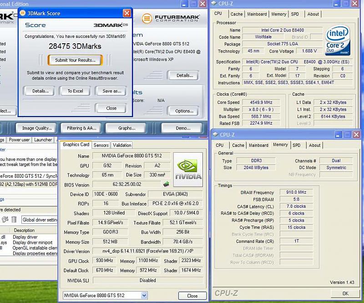Open the Global driver settings dropdown
Image resolution: width=364 pixels, height=303 pixels.
[x=40, y=220]
